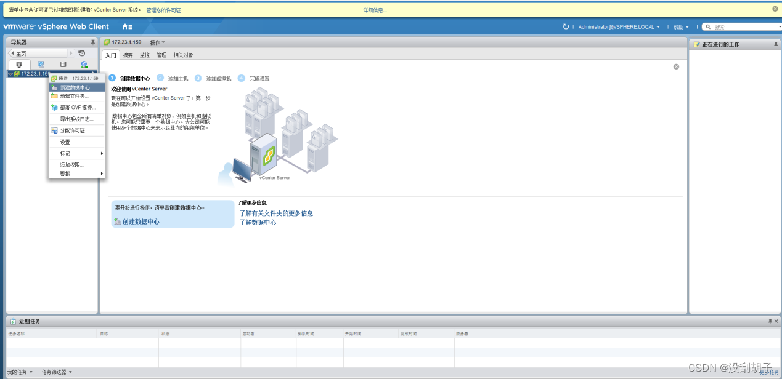Switch to the 管理 tab

[161, 55]
